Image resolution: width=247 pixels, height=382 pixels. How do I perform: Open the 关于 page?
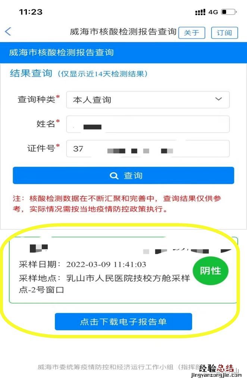192,33
